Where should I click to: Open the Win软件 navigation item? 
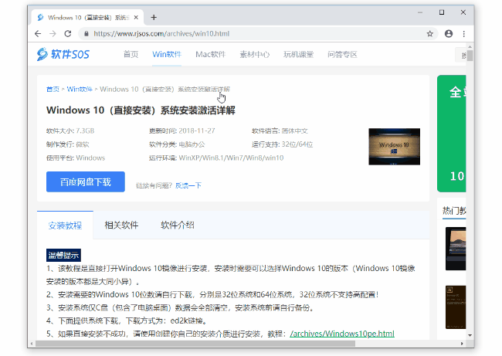coord(167,54)
